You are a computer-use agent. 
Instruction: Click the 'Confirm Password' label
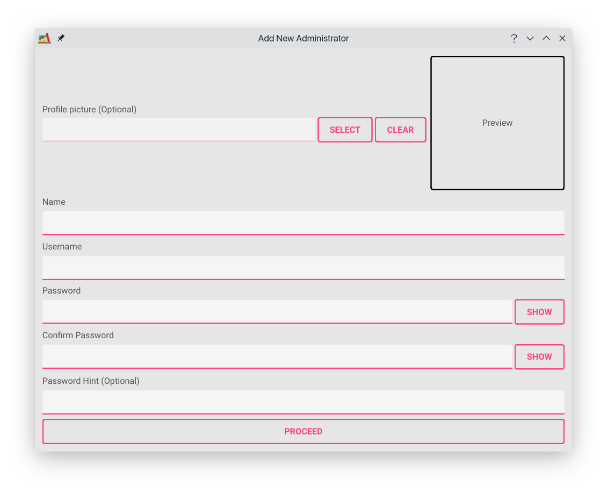(x=78, y=335)
